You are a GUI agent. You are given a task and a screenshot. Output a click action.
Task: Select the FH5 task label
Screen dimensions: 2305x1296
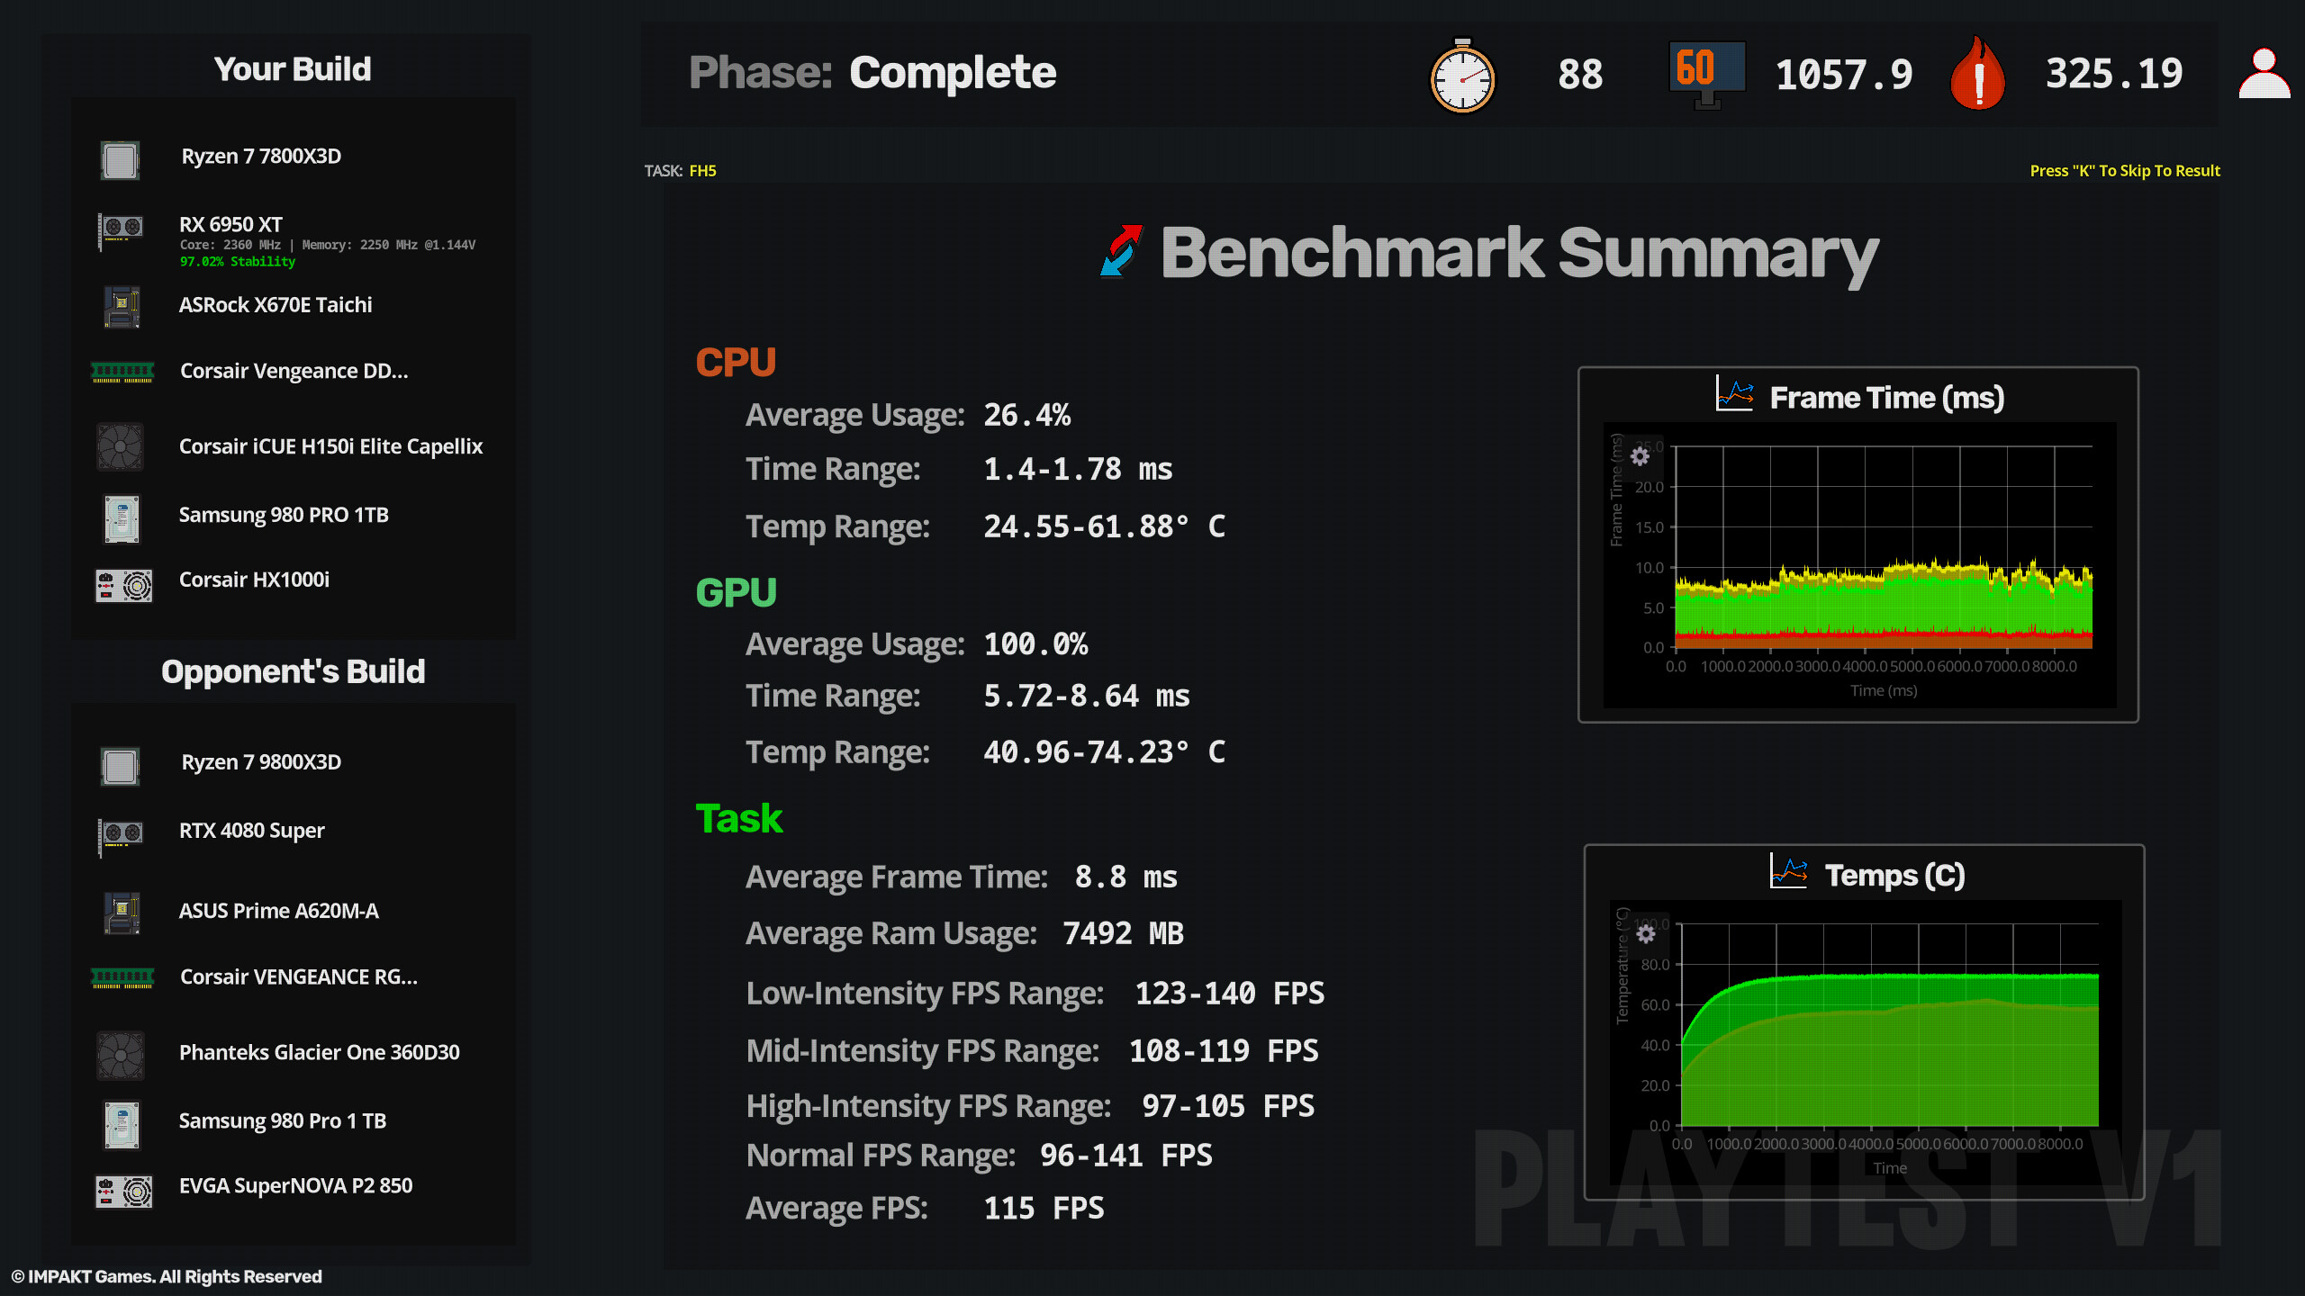pos(701,170)
